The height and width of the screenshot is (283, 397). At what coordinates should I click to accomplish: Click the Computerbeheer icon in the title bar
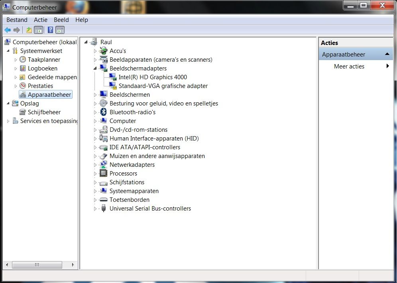click(x=6, y=7)
